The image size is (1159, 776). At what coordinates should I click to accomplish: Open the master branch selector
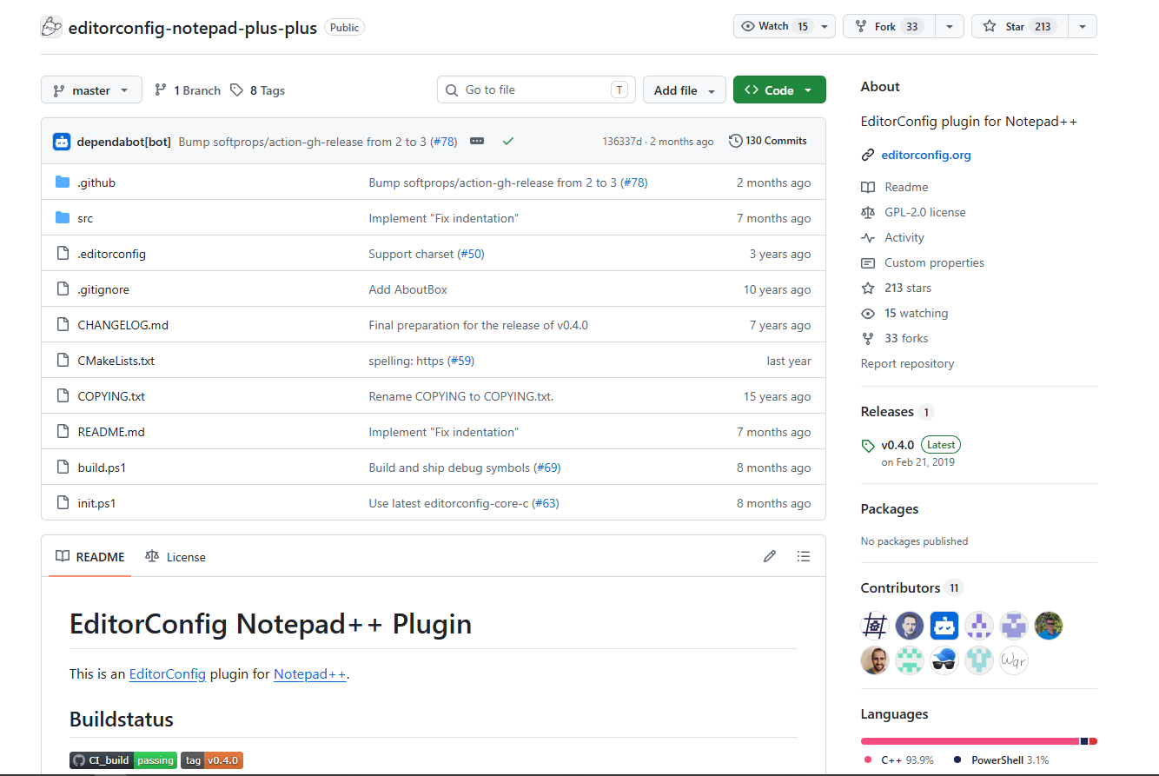pos(91,90)
